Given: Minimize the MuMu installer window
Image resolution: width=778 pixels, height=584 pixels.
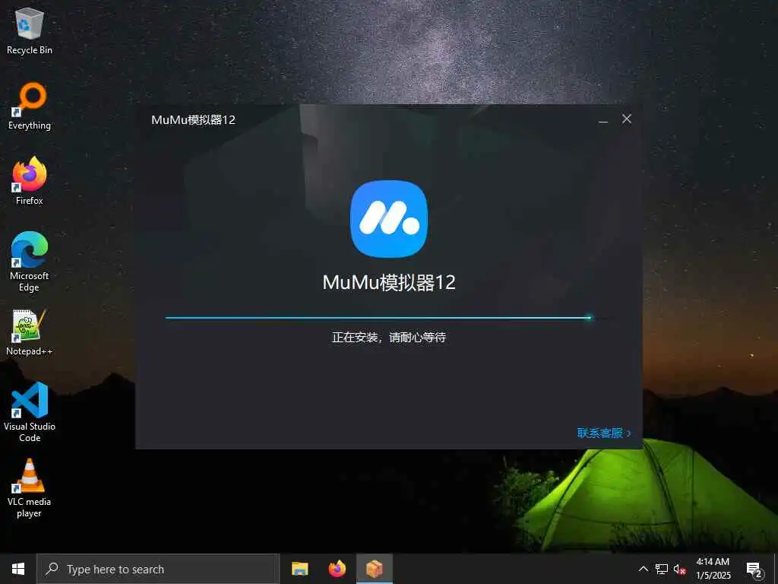Looking at the screenshot, I should coord(602,119).
